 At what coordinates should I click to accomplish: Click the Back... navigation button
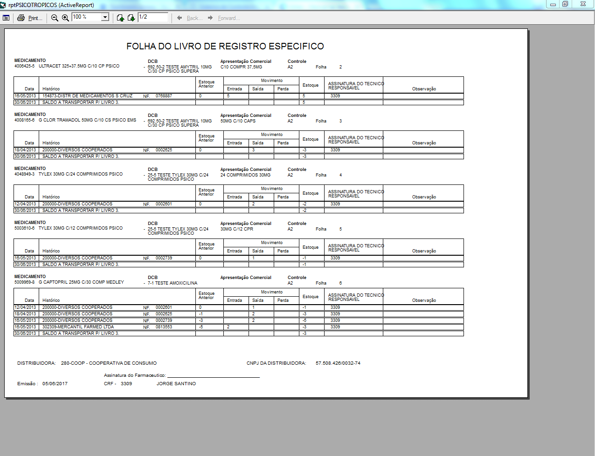190,18
